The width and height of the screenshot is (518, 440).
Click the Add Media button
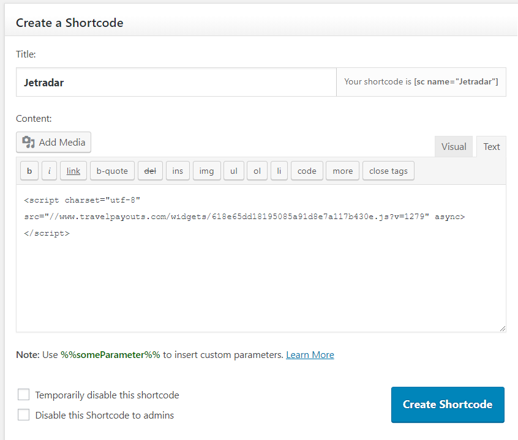click(53, 142)
